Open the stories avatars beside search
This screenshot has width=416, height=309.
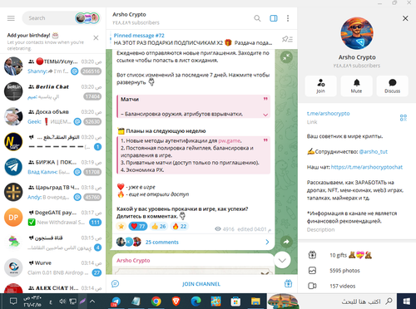(x=87, y=18)
